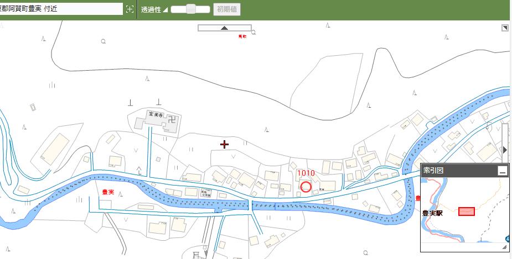Expand the right side panel arrow
The image size is (512, 259).
[x=504, y=150]
